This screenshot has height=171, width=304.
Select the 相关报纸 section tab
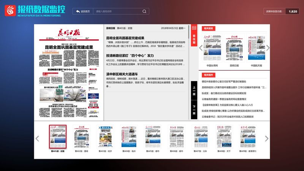(x=208, y=28)
